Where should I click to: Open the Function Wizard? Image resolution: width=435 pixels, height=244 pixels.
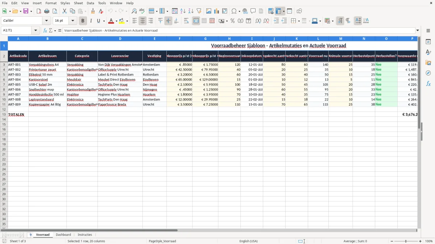point(45,31)
